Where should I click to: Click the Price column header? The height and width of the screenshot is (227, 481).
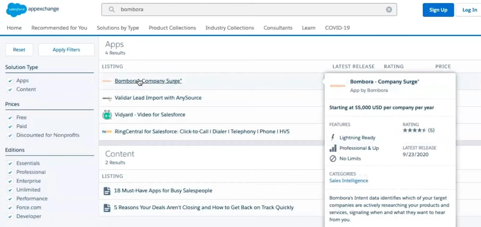click(443, 66)
